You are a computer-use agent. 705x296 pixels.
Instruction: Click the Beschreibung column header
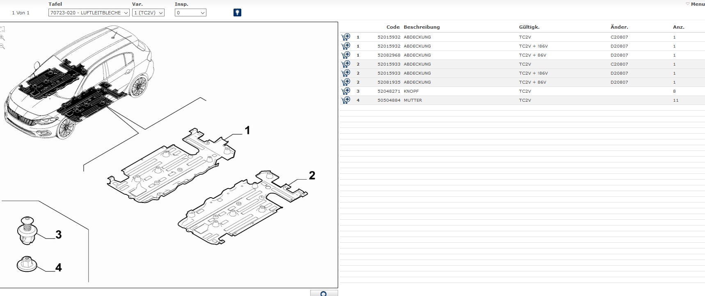[421, 27]
